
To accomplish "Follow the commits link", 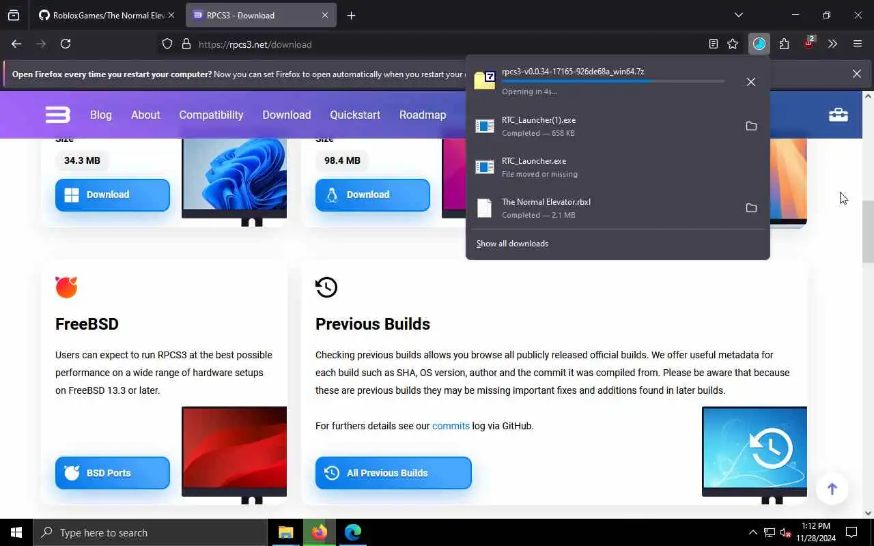I will click(x=451, y=426).
